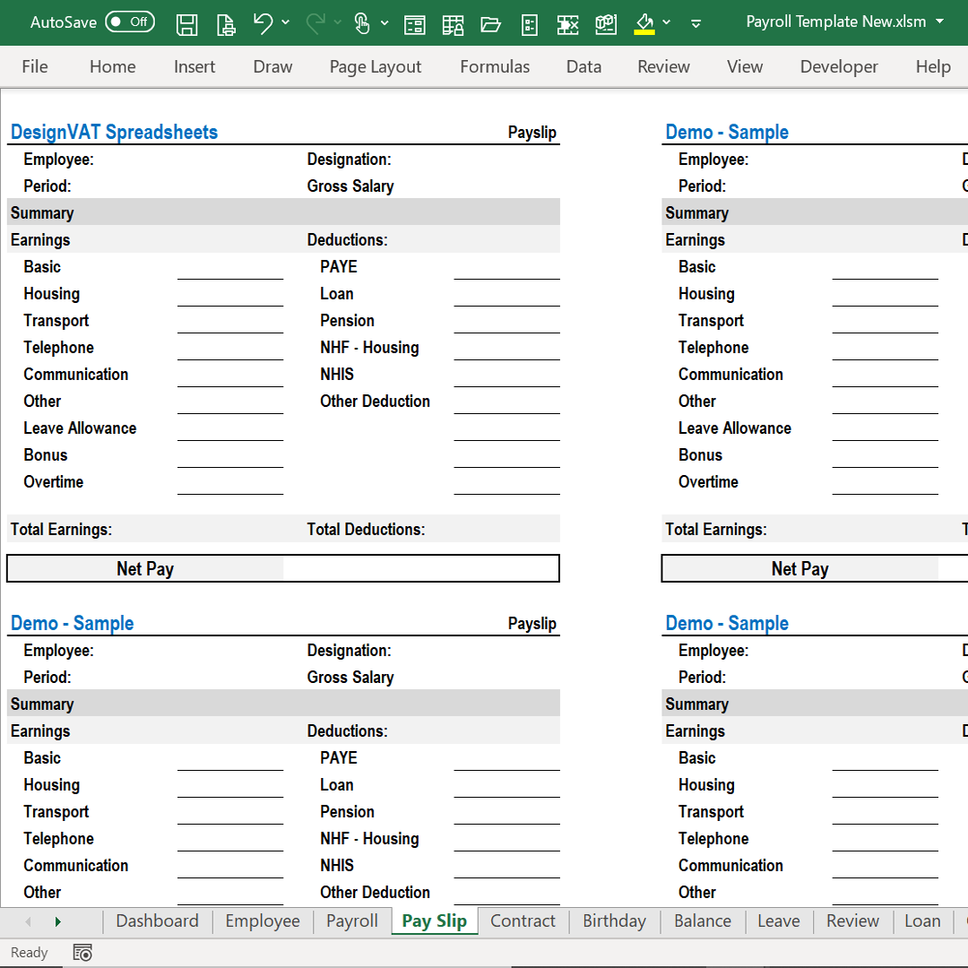968x968 pixels.
Task: Enable AutoSave for the workbook
Action: (x=130, y=22)
